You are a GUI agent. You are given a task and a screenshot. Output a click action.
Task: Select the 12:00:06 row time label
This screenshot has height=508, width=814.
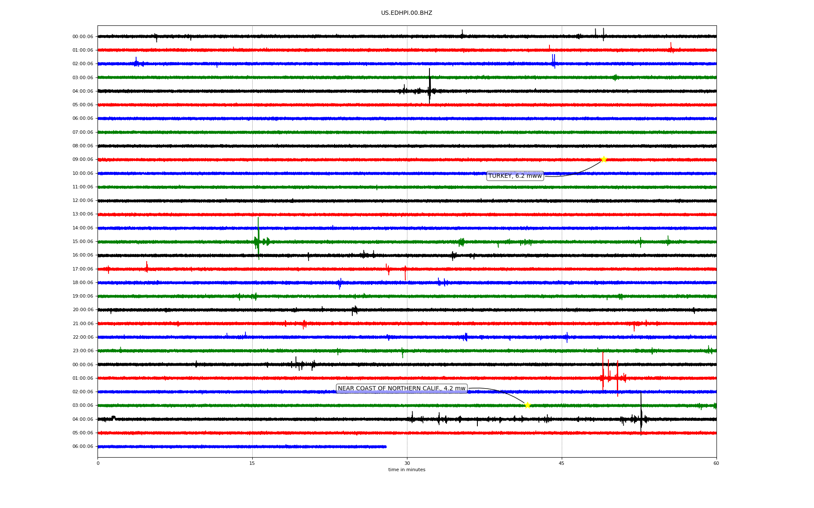83,201
